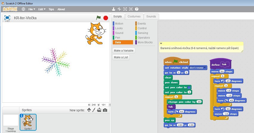Click the Scratch logo

(x=10, y=9)
